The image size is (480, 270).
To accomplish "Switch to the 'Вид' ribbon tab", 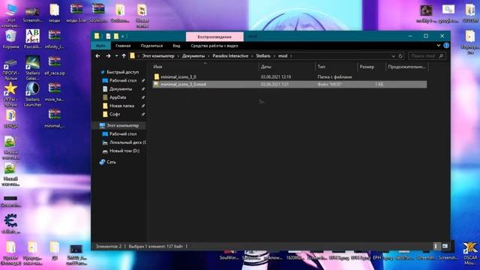I will click(x=176, y=46).
